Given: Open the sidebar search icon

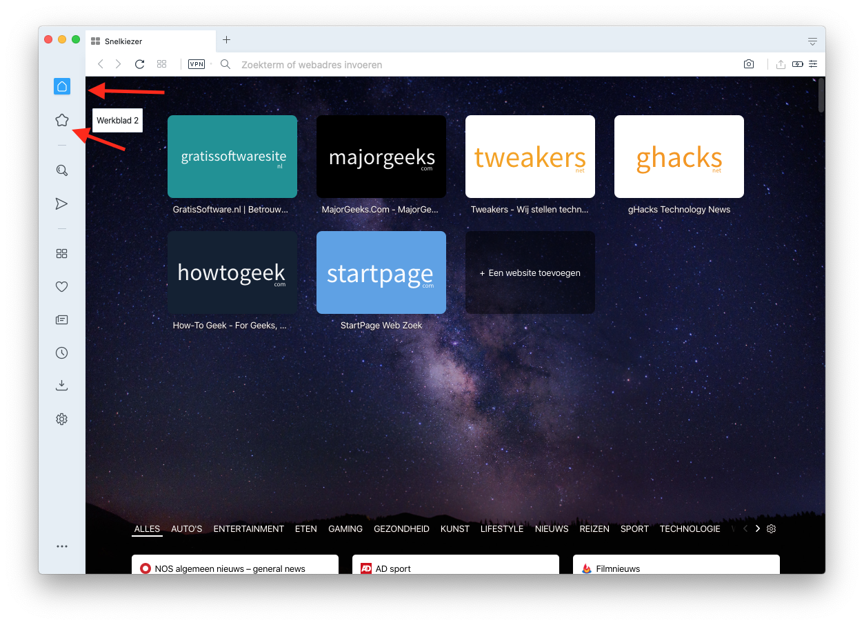Looking at the screenshot, I should (x=62, y=170).
